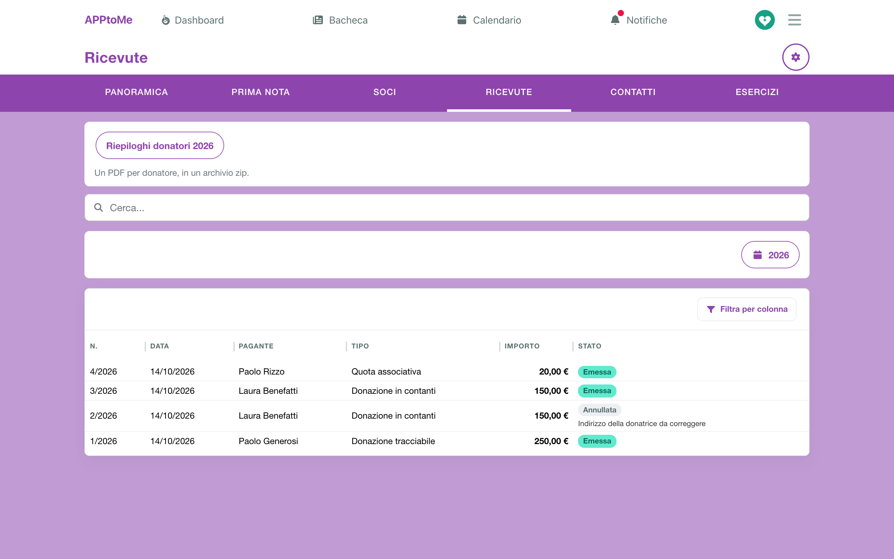Select the Ricevute tab

509,92
